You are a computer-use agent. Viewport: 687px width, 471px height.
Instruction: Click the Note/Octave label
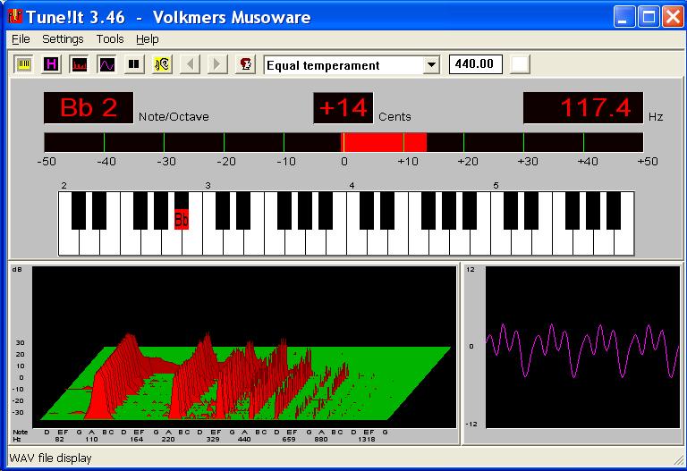coord(174,117)
